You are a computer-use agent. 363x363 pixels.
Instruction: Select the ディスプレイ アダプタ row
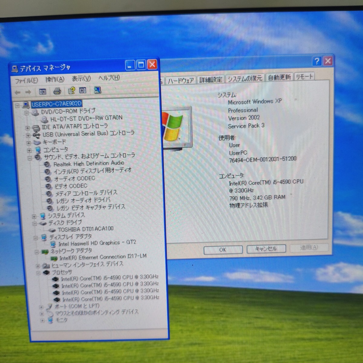[70, 237]
